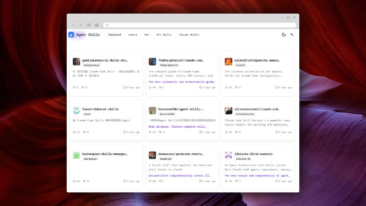Open 23blocks-OS/ai-maestro card title
Viewport: 366px width, 206px height.
click(x=253, y=154)
